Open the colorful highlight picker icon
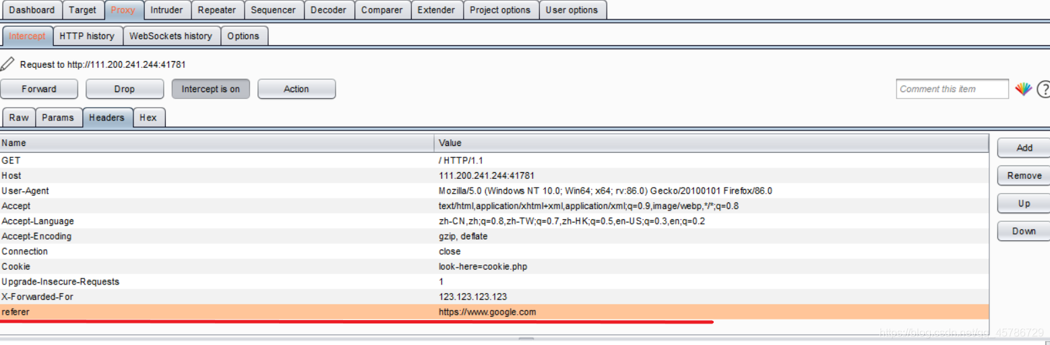1050x345 pixels. (1024, 89)
